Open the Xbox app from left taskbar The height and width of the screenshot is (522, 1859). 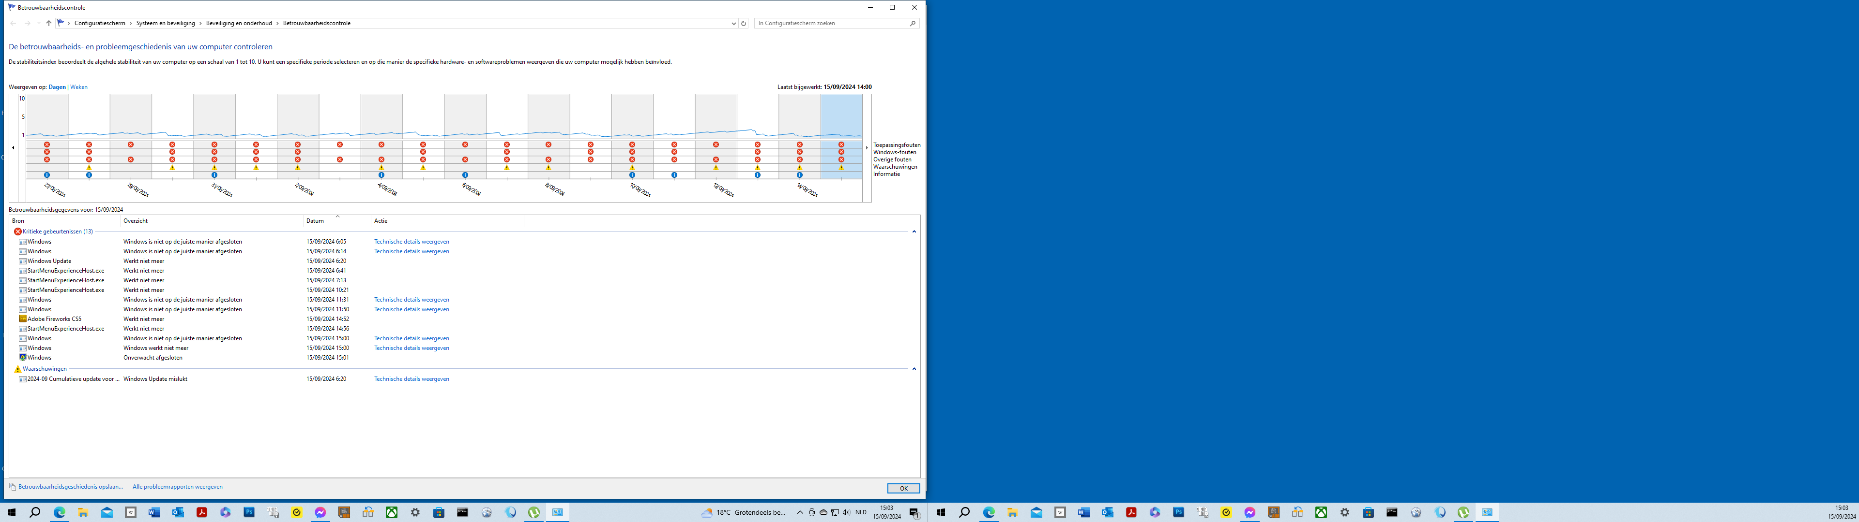tap(391, 513)
